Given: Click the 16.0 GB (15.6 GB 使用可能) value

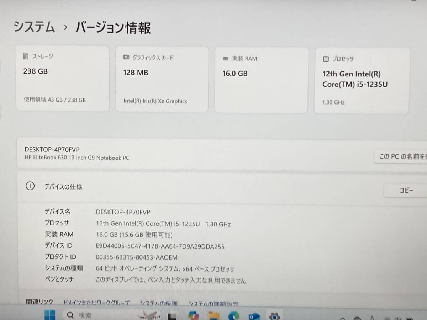Looking at the screenshot, I should tap(134, 235).
